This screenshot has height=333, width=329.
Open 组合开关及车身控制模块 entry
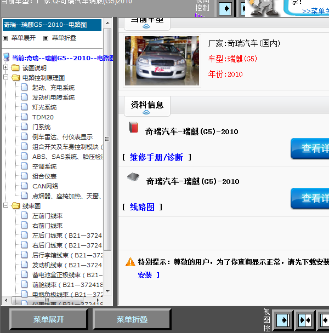(x=67, y=147)
